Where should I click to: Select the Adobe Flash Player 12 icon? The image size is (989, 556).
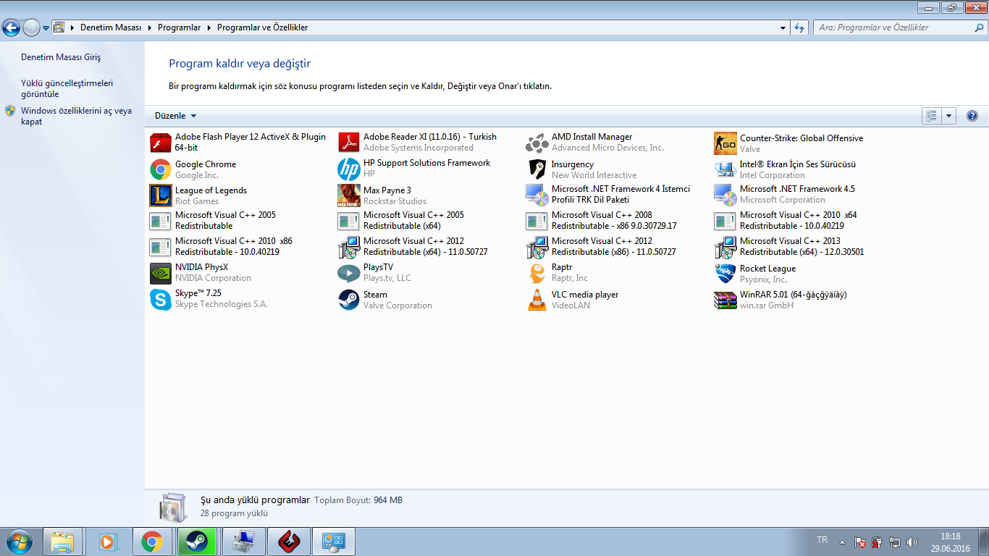[160, 143]
